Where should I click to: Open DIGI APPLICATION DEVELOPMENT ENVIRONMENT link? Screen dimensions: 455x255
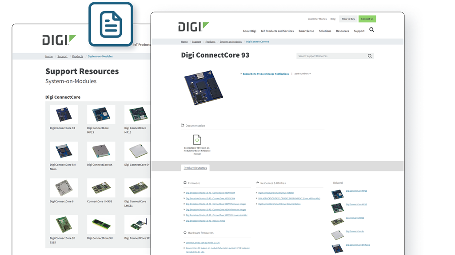pyautogui.click(x=289, y=198)
